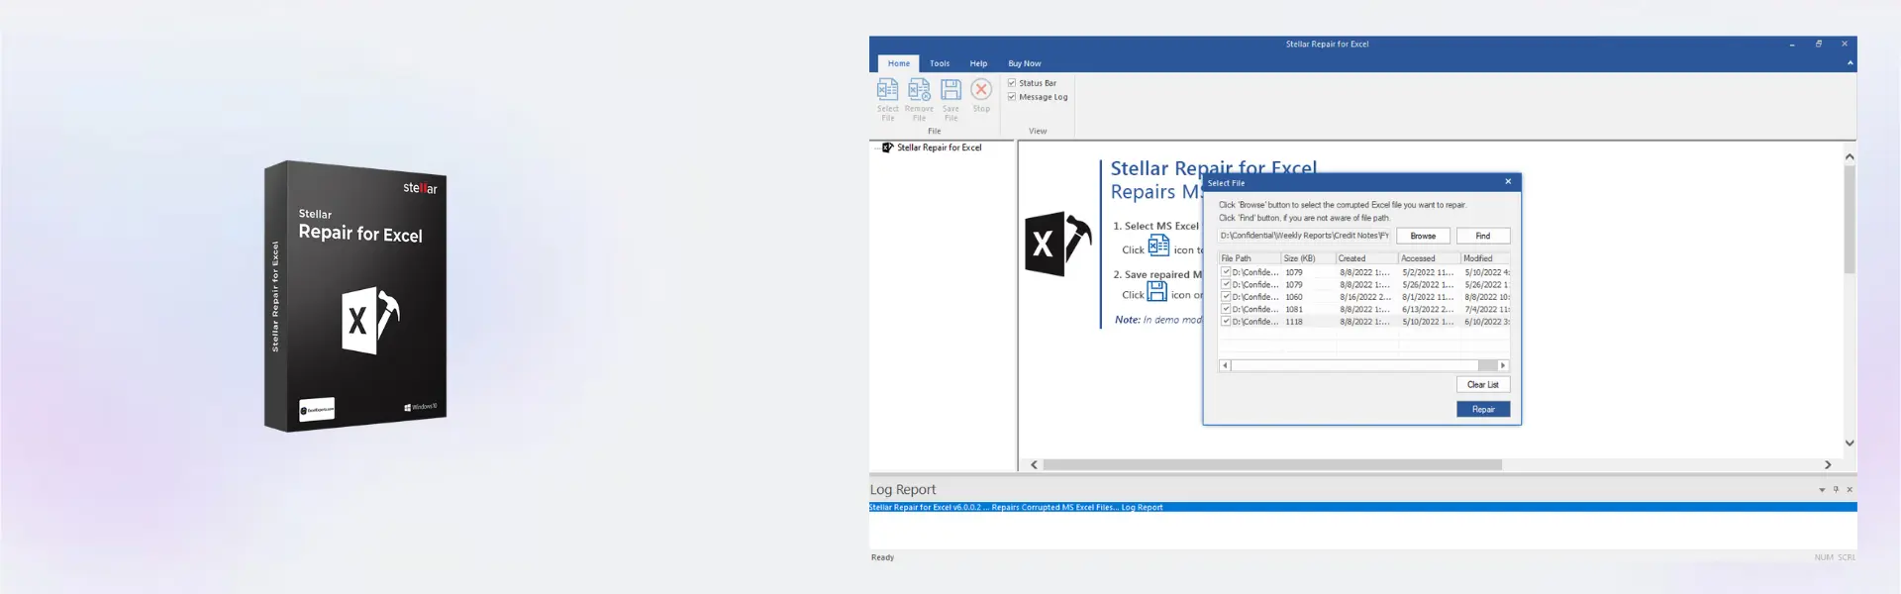Click the main pane's scroll down arrow

(1850, 444)
